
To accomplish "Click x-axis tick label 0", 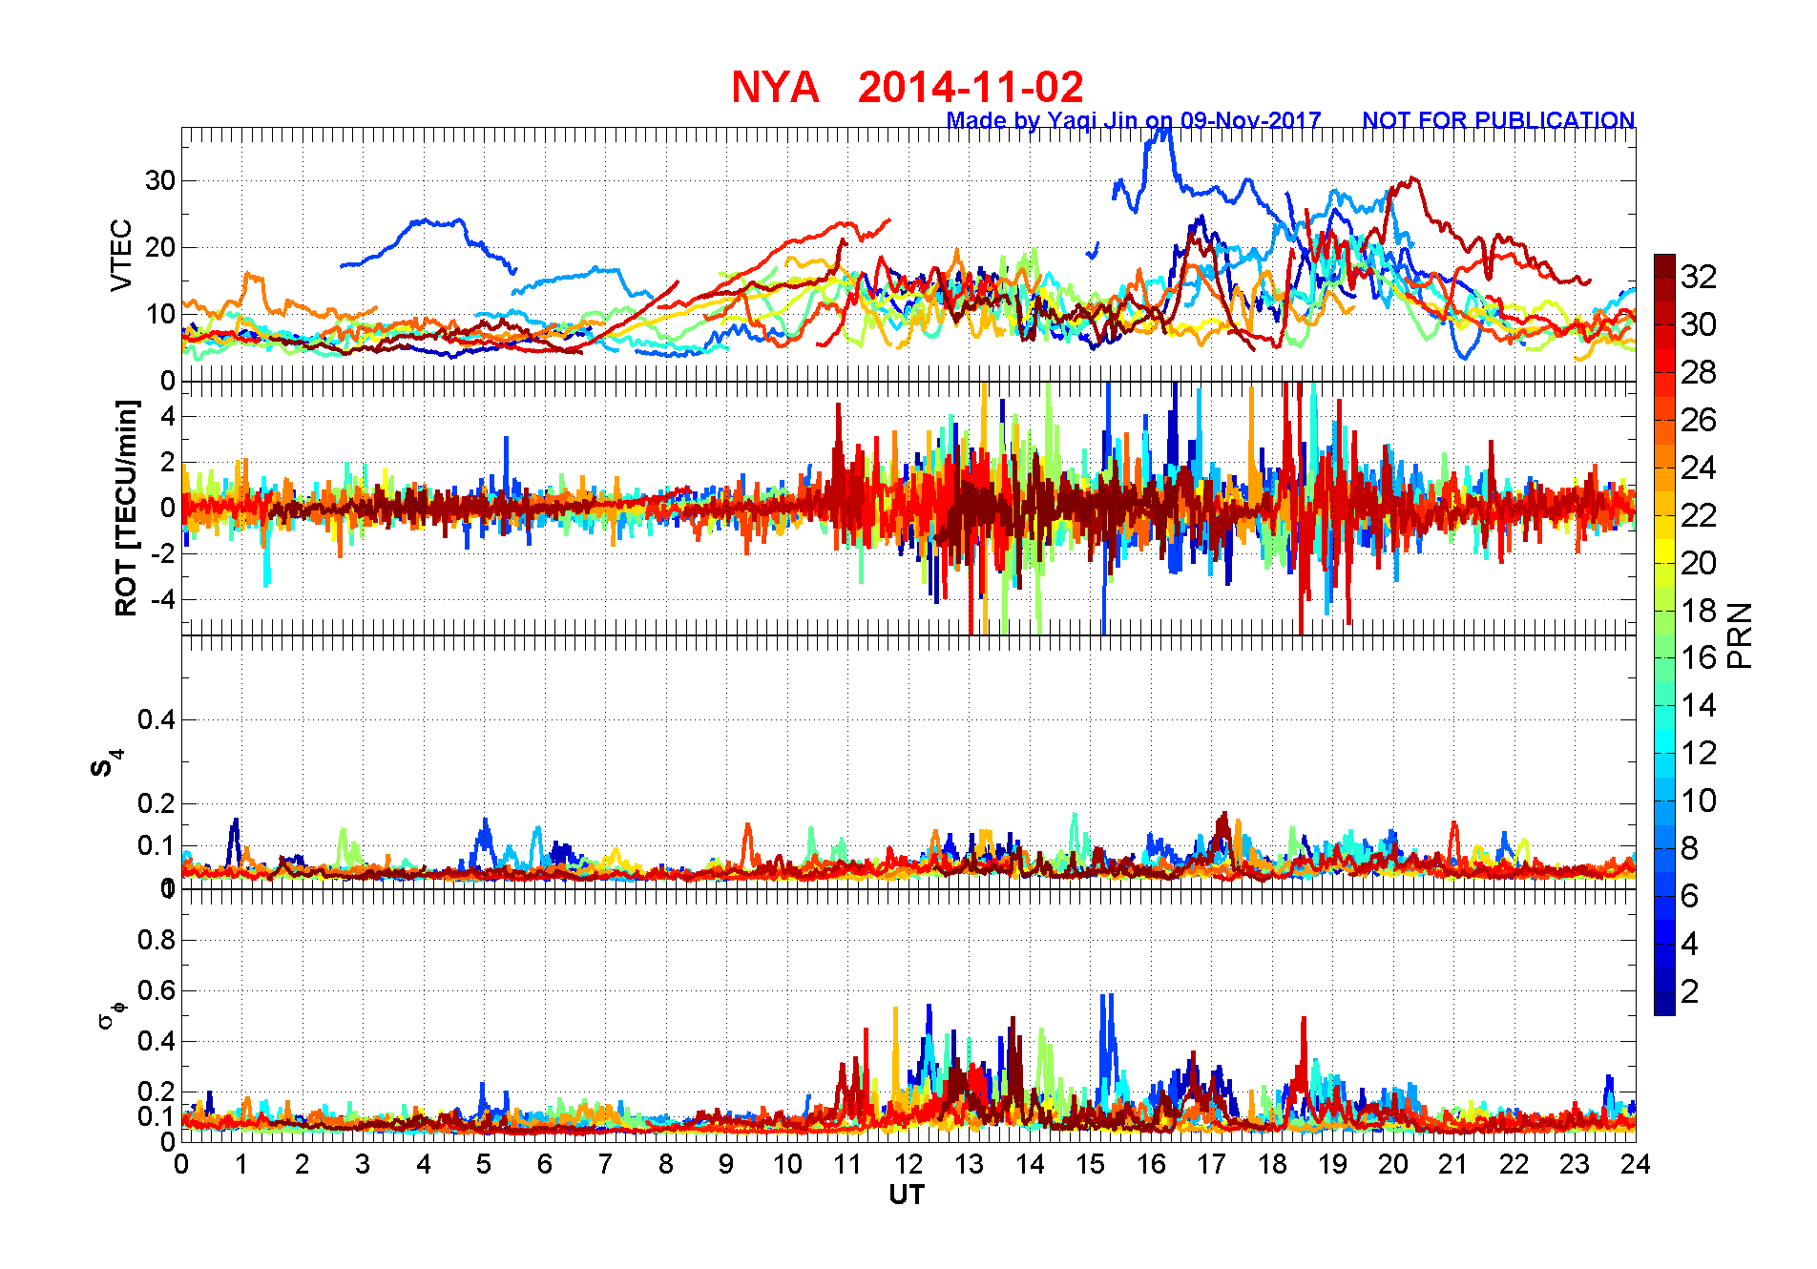I will coord(181,1164).
